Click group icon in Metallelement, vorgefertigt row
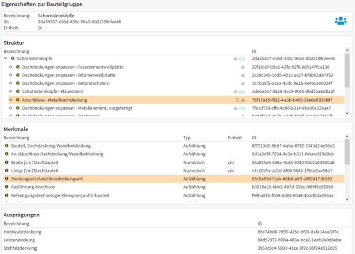355x254 pixels. (236, 108)
